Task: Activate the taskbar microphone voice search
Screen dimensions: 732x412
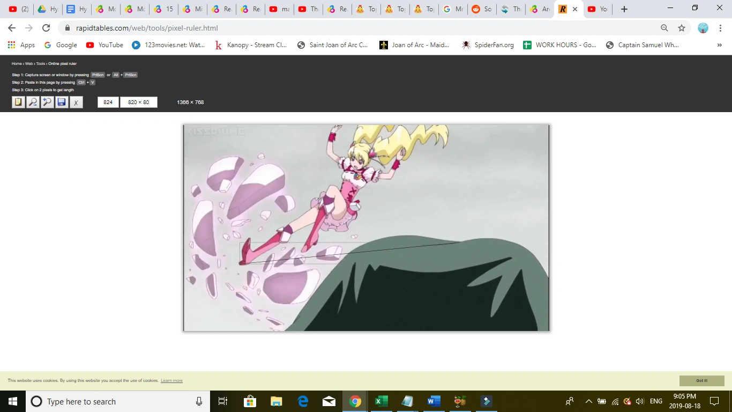Action: [199, 401]
